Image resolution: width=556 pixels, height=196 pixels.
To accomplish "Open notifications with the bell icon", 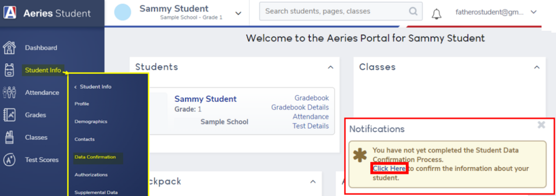I will pos(436,14).
